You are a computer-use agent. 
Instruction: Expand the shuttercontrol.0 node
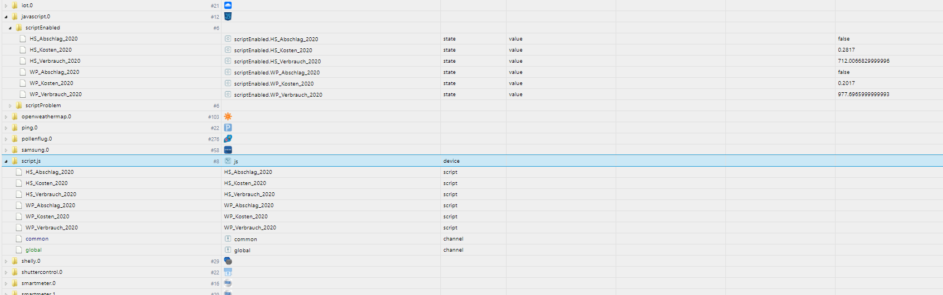[6, 272]
